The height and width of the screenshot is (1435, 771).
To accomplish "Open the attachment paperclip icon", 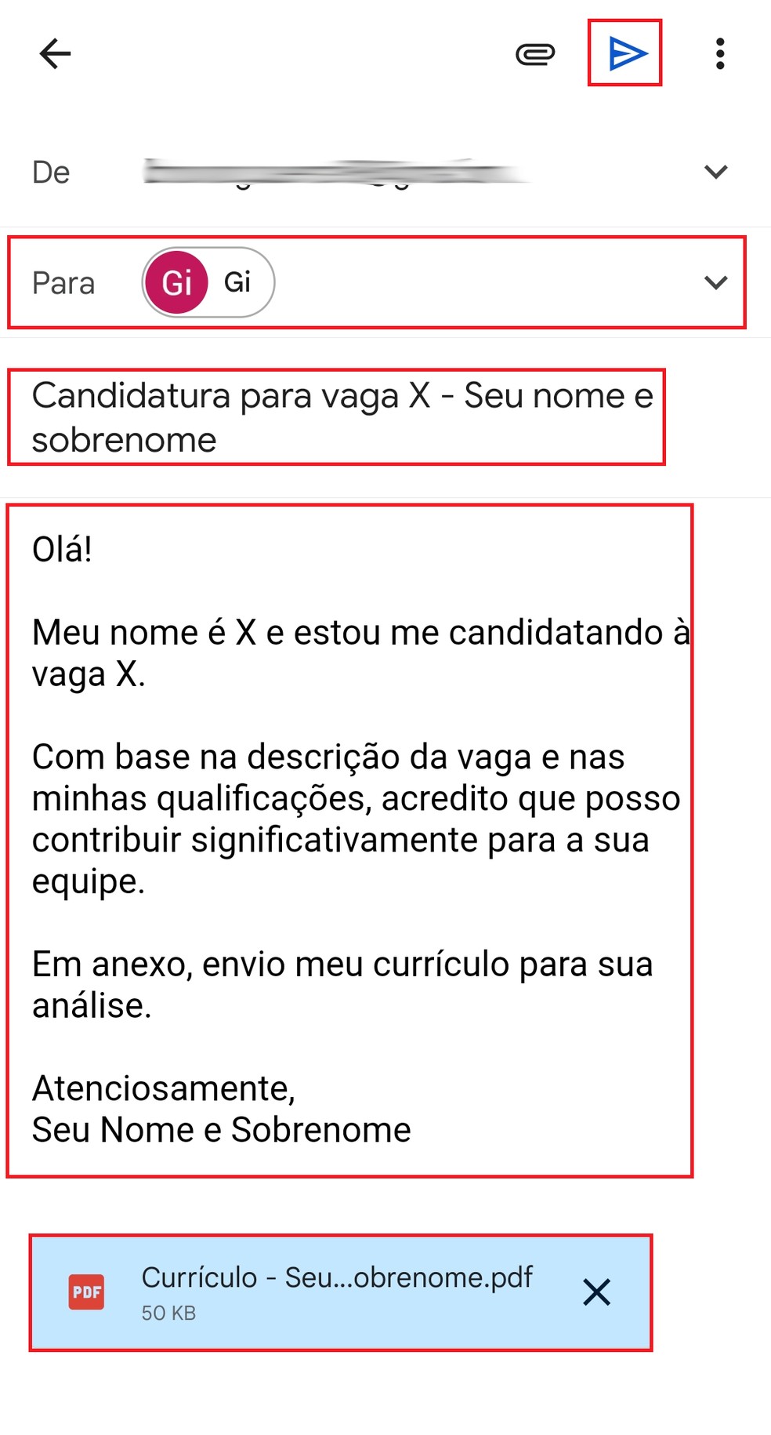I will point(535,53).
